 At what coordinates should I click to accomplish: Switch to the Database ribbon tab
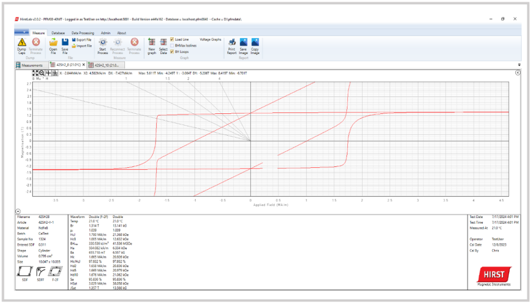(x=58, y=33)
